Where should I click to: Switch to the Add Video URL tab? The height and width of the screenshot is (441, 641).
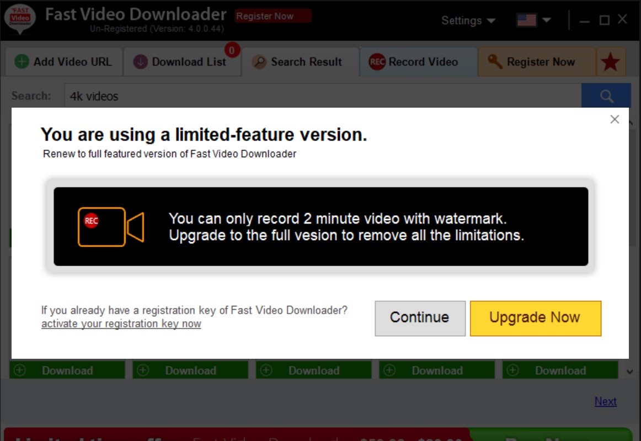pyautogui.click(x=63, y=62)
